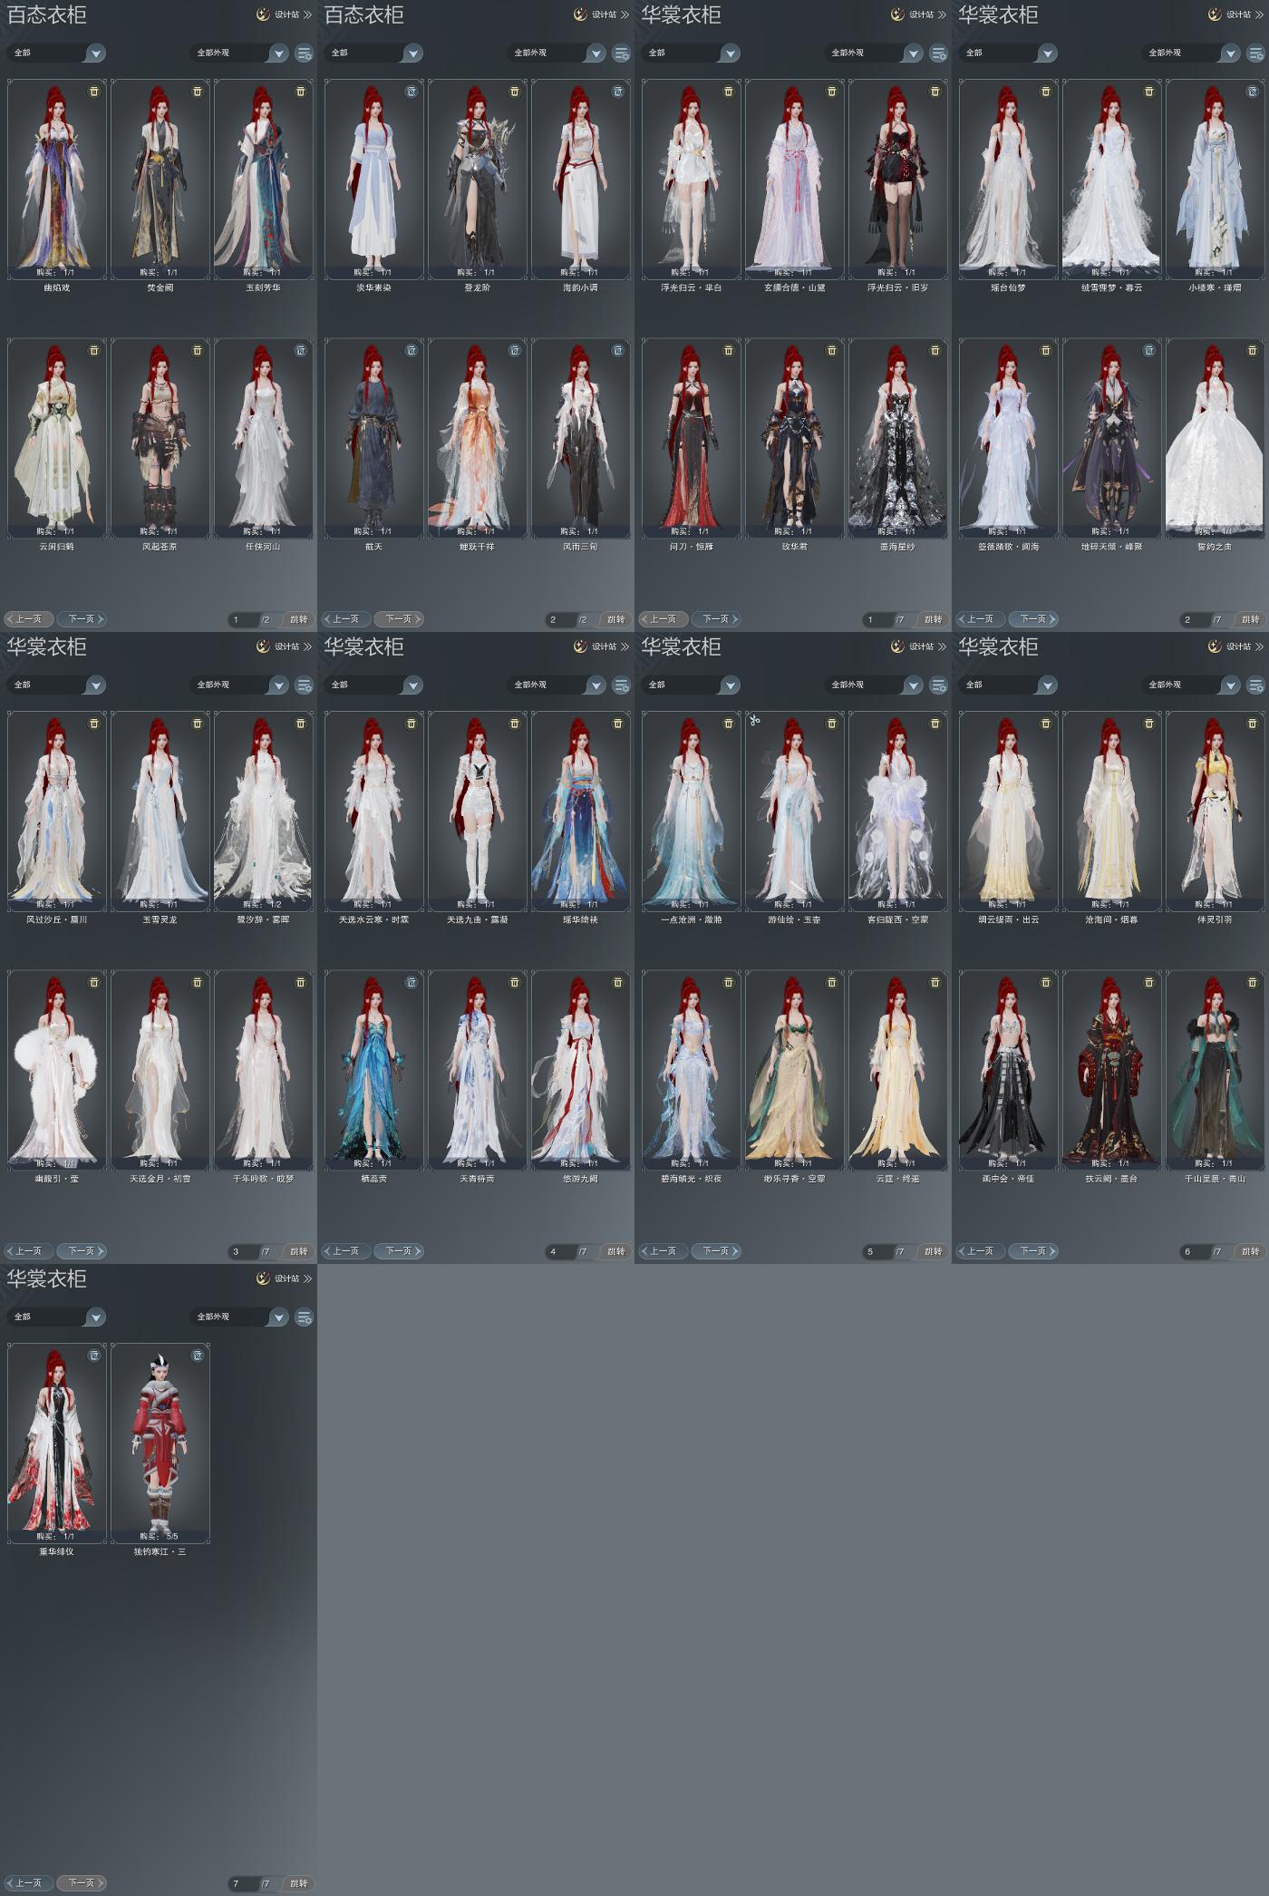Select the 瑶华绮袂 blue outfit thumbnail
Screen dimensions: 1269x1896
(x=580, y=812)
